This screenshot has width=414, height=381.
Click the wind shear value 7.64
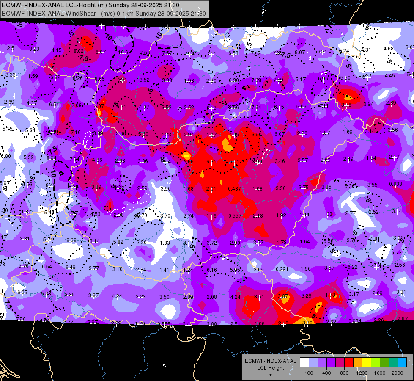click(x=256, y=108)
